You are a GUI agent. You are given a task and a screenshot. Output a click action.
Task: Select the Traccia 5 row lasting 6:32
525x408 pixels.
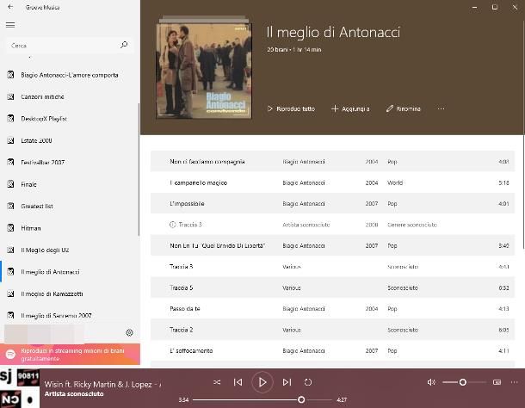coord(332,287)
